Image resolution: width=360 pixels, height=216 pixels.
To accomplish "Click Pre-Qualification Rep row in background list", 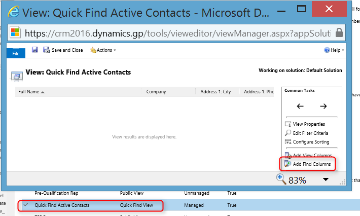I will [56, 193].
